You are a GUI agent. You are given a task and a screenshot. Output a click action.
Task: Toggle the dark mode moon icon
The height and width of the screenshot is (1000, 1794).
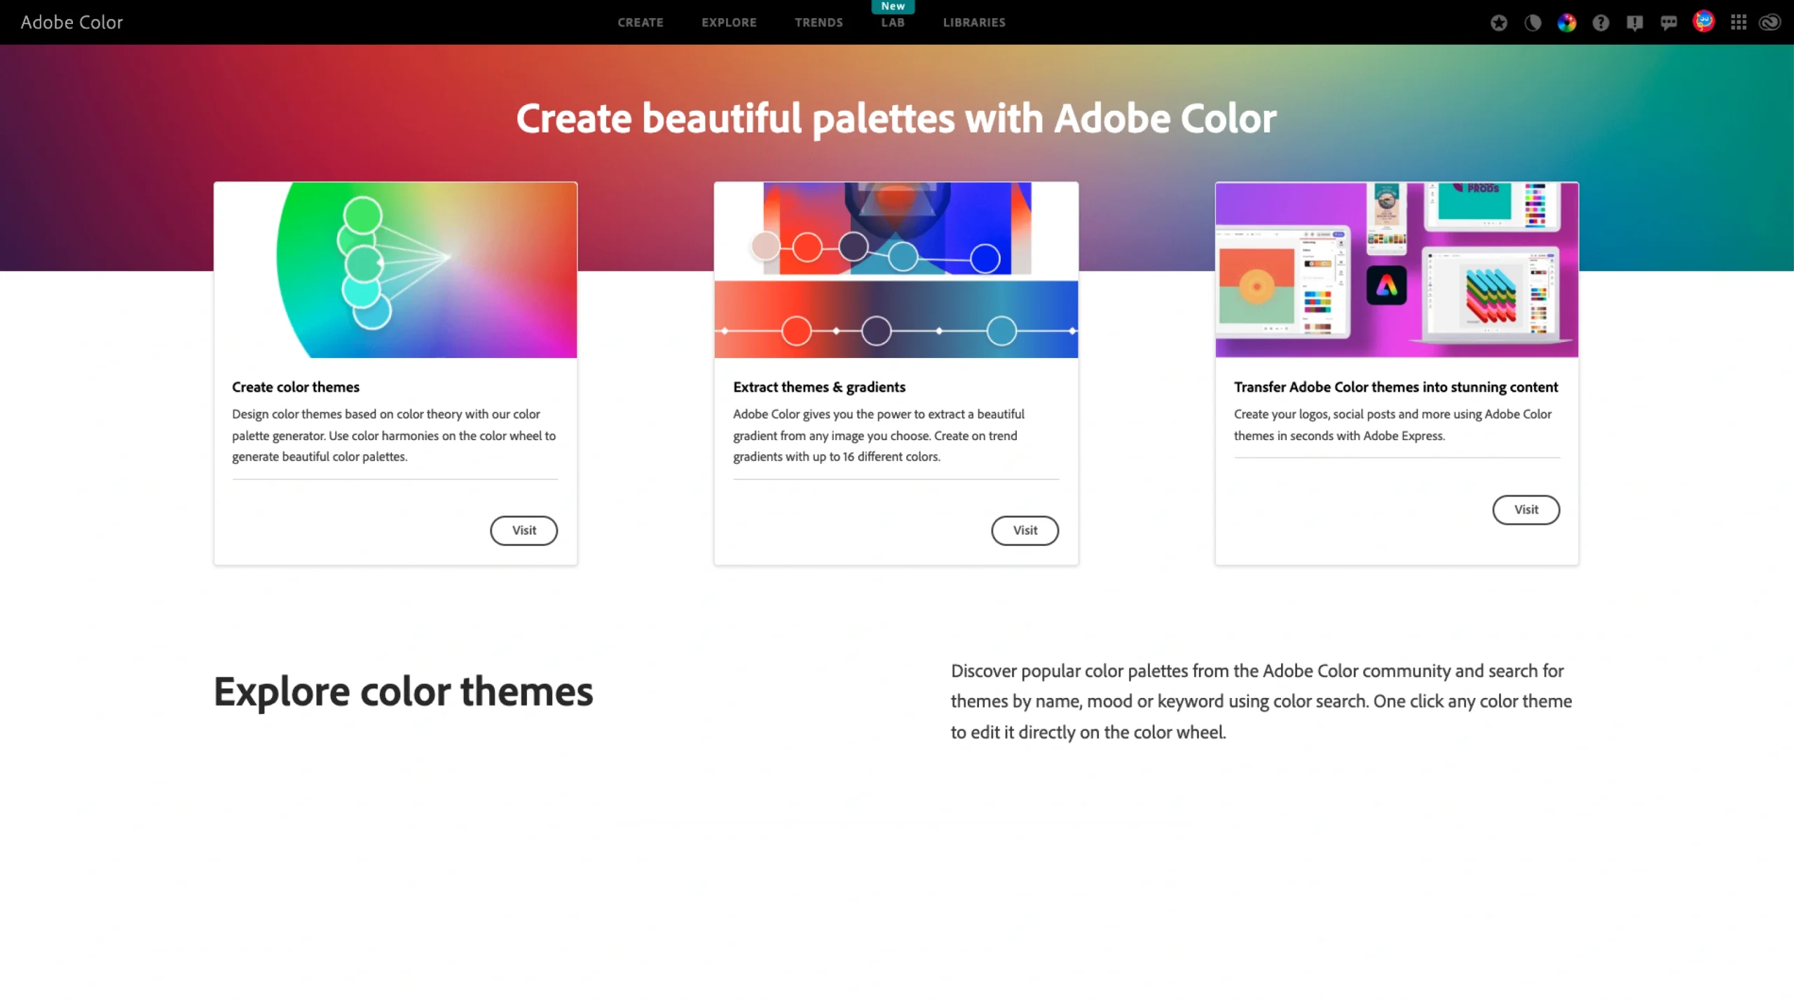coord(1533,22)
